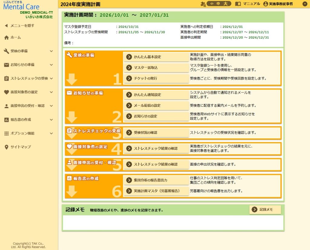
Task: Open ストレスチェック結果の確認 under 面接対象者の選定
Action: pyautogui.click(x=156, y=148)
